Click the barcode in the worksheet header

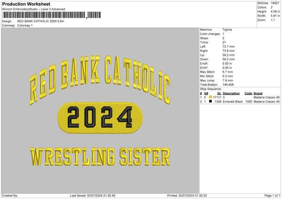point(52,15)
